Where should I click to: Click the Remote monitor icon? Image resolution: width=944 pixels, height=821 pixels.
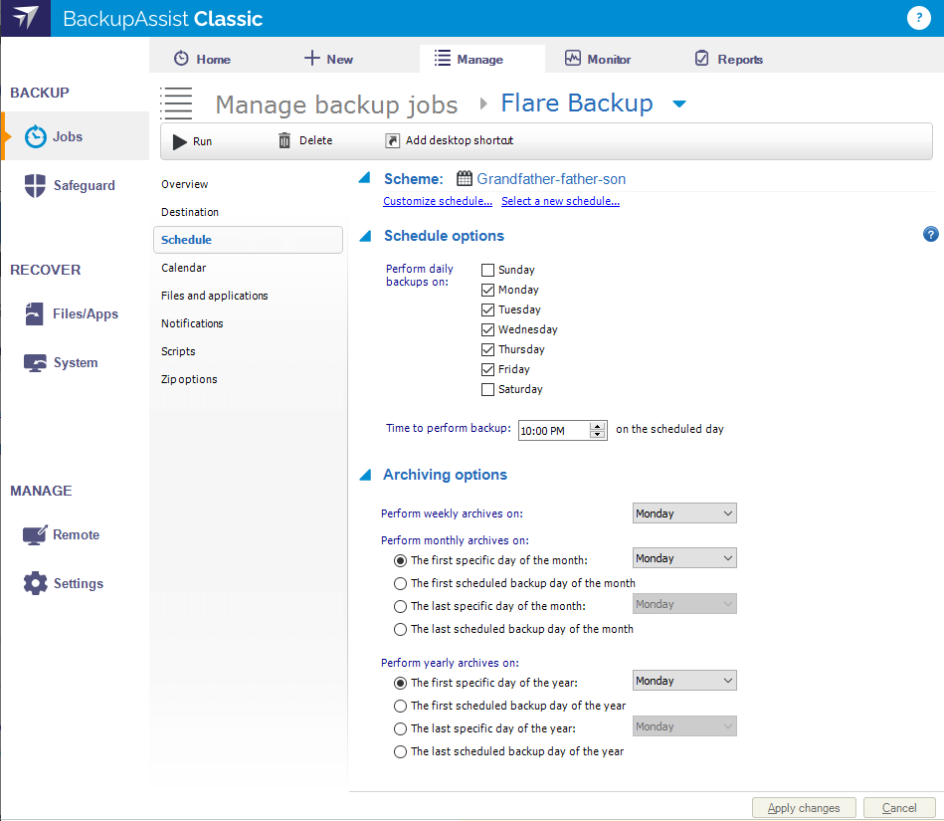click(34, 534)
